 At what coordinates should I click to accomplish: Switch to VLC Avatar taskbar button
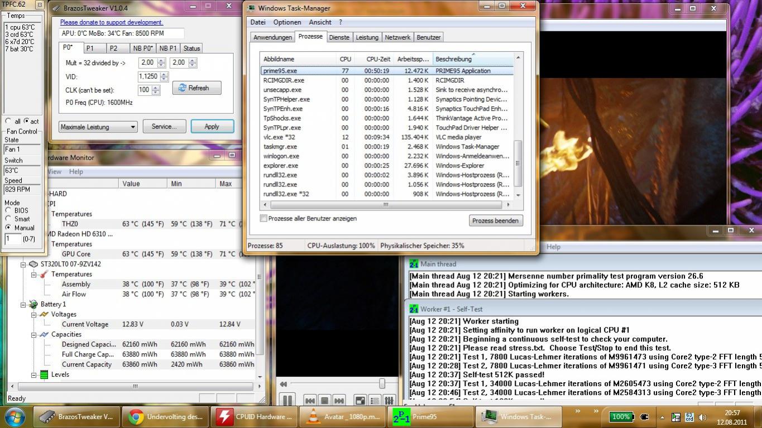[x=342, y=416]
